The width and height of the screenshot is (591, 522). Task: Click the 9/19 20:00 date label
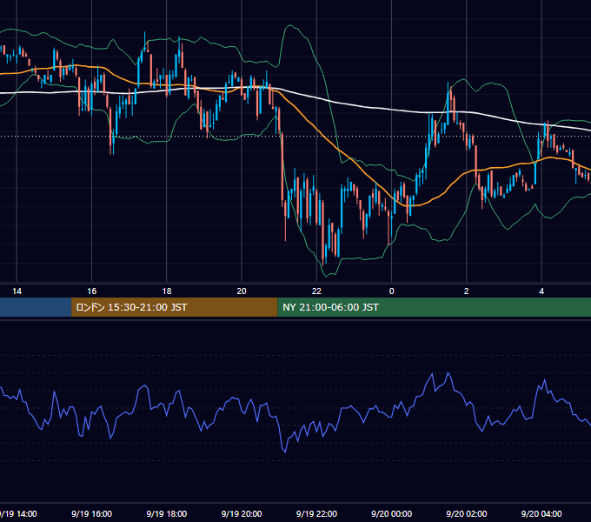coord(242,513)
